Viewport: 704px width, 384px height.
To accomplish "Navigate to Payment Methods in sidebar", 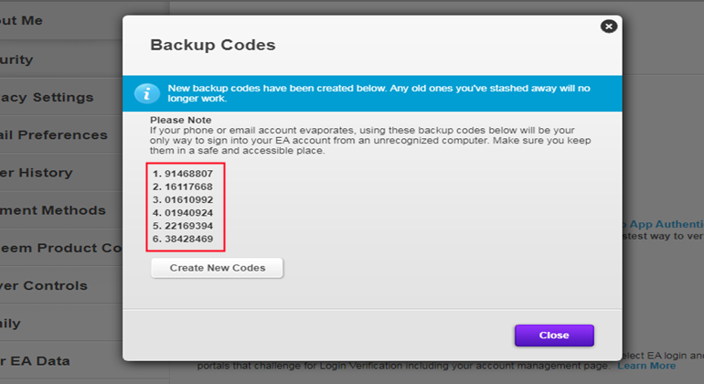I will pos(55,210).
